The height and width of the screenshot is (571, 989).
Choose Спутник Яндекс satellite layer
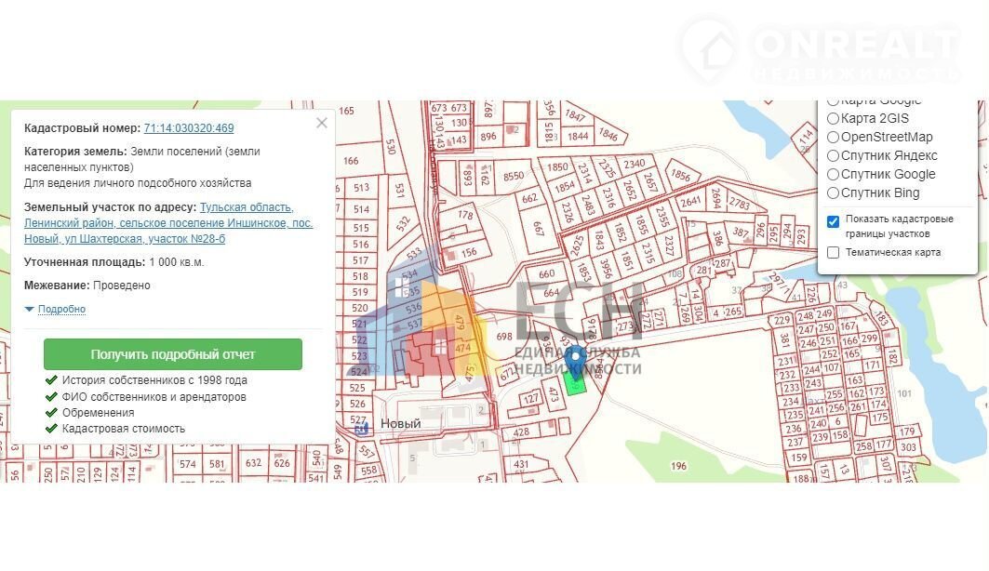tap(834, 156)
